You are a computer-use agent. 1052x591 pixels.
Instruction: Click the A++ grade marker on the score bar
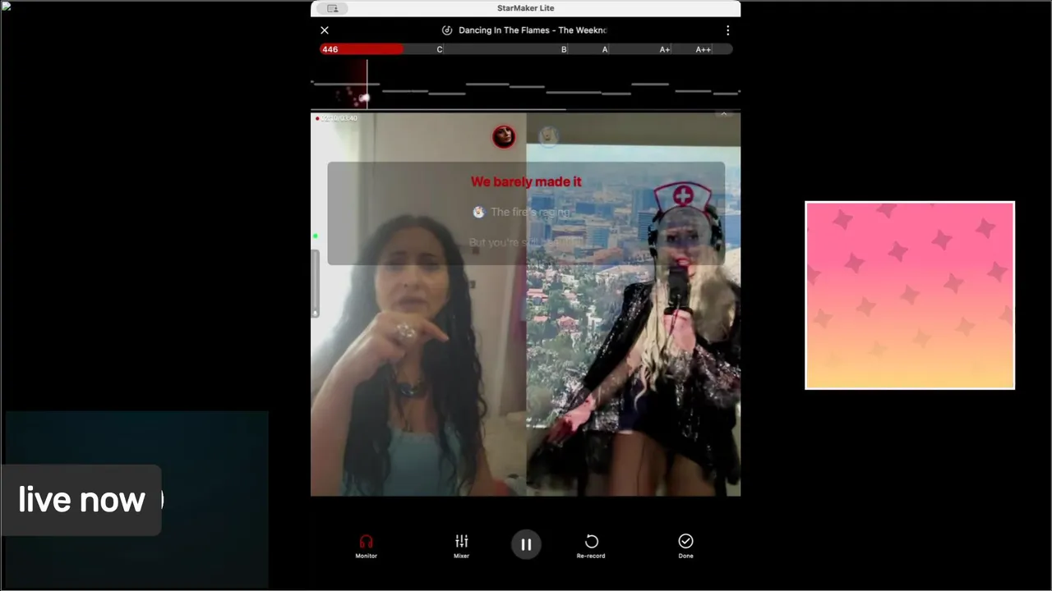pyautogui.click(x=703, y=49)
